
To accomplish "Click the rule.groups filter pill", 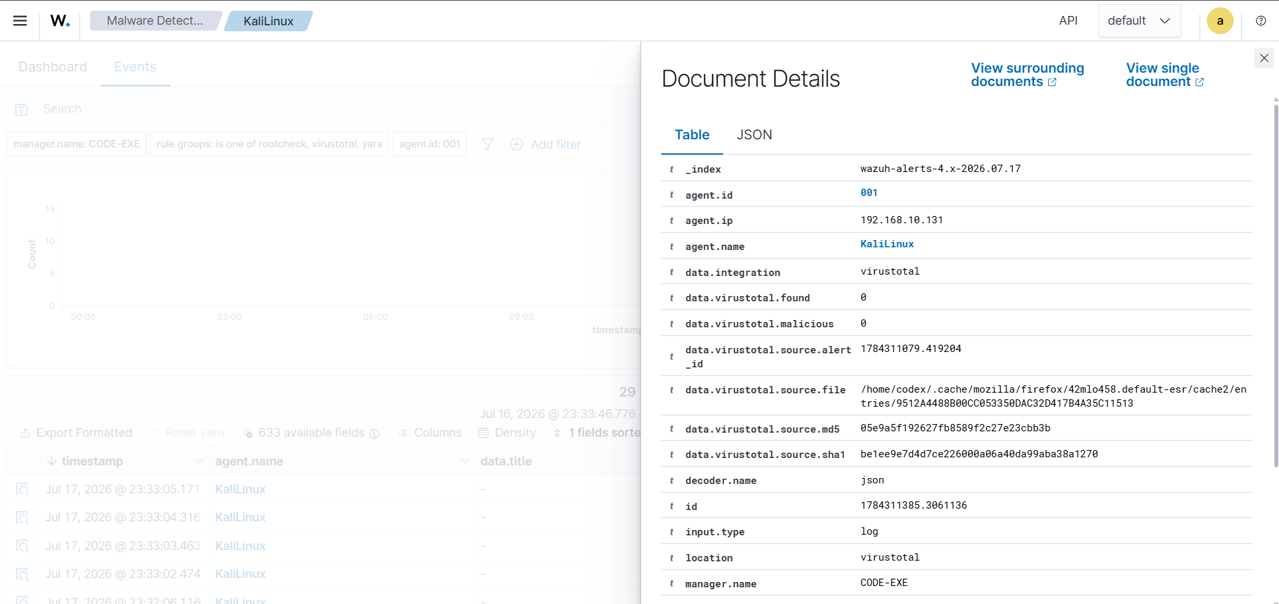I will (270, 144).
